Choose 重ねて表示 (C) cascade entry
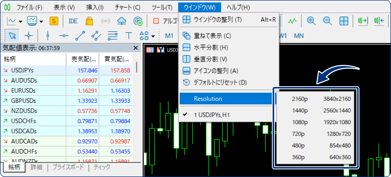The height and width of the screenshot is (177, 391). pos(229,36)
